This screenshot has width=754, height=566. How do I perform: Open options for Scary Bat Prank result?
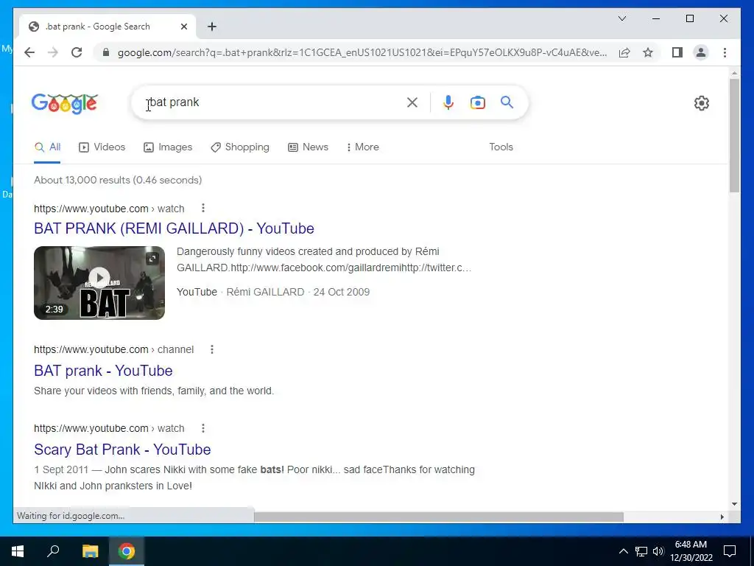pyautogui.click(x=203, y=428)
